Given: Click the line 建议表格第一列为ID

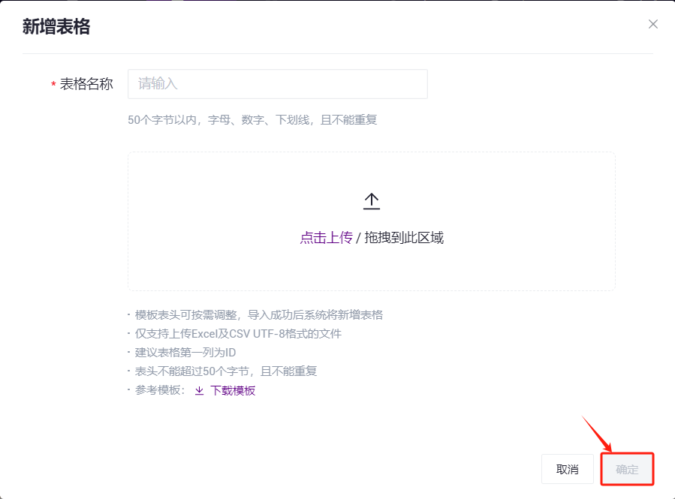Looking at the screenshot, I should 185,353.
